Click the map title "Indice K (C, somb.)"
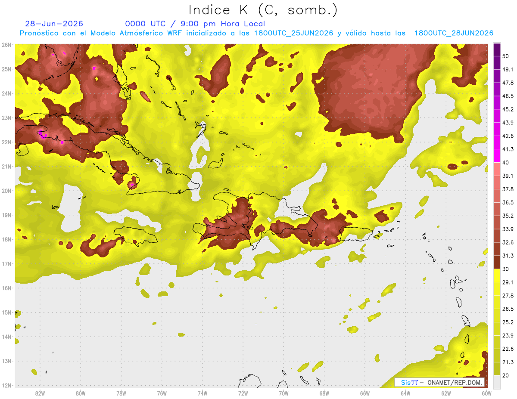Screen dimensions: 517x399 click(x=263, y=10)
